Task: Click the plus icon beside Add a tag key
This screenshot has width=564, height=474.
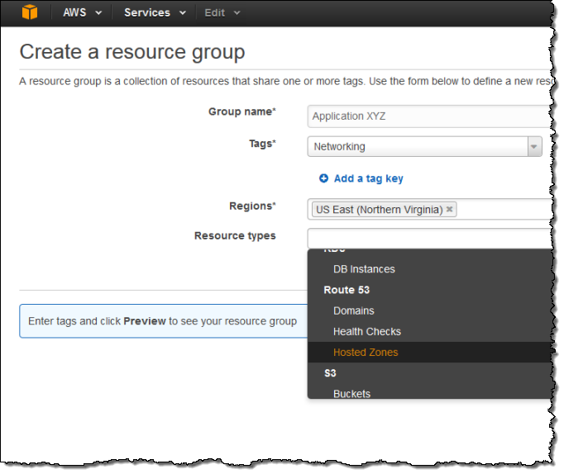Action: pos(324,178)
